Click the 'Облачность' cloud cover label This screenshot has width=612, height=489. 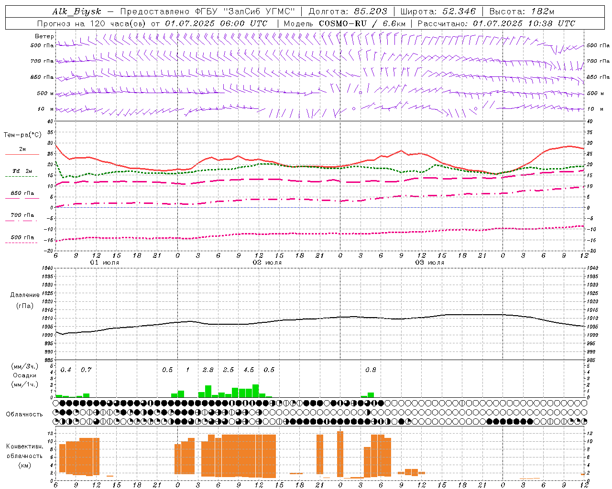(x=24, y=414)
